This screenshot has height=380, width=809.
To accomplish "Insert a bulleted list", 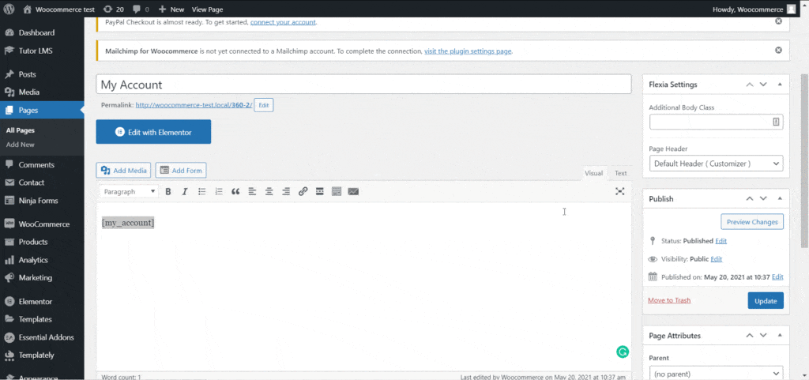I will click(x=201, y=191).
